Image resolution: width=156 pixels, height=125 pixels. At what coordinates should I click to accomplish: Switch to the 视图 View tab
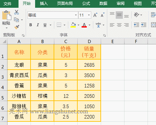138,4
